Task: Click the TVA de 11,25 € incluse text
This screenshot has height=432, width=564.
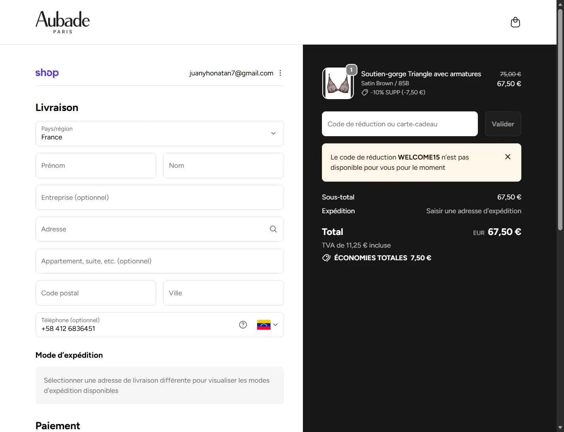Action: pyautogui.click(x=356, y=245)
